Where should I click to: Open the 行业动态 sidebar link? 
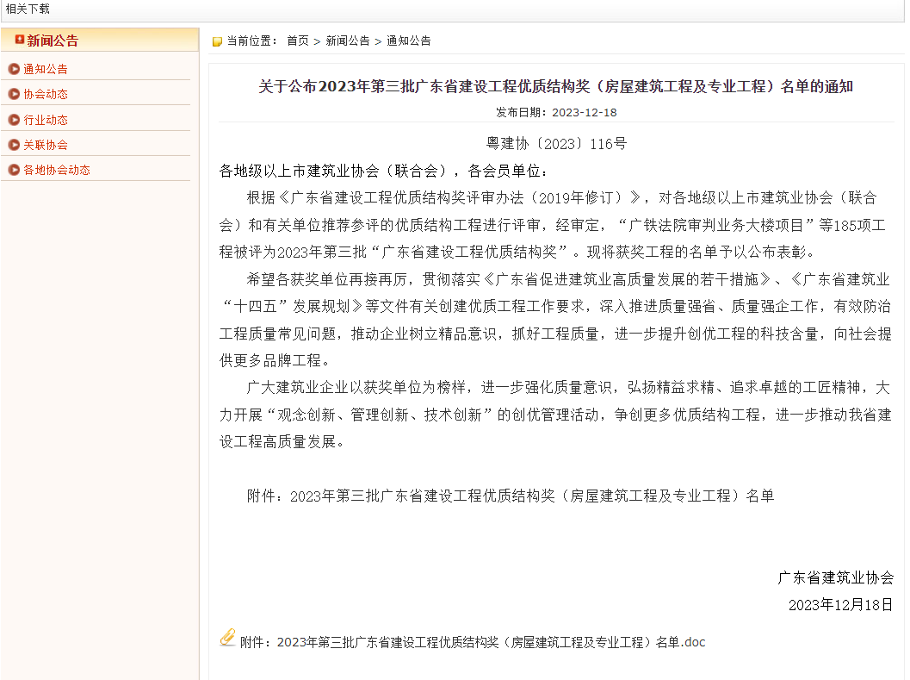coord(46,120)
